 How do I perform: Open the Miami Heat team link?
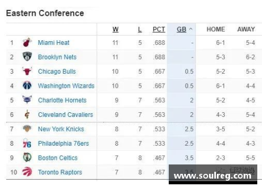[53, 43]
